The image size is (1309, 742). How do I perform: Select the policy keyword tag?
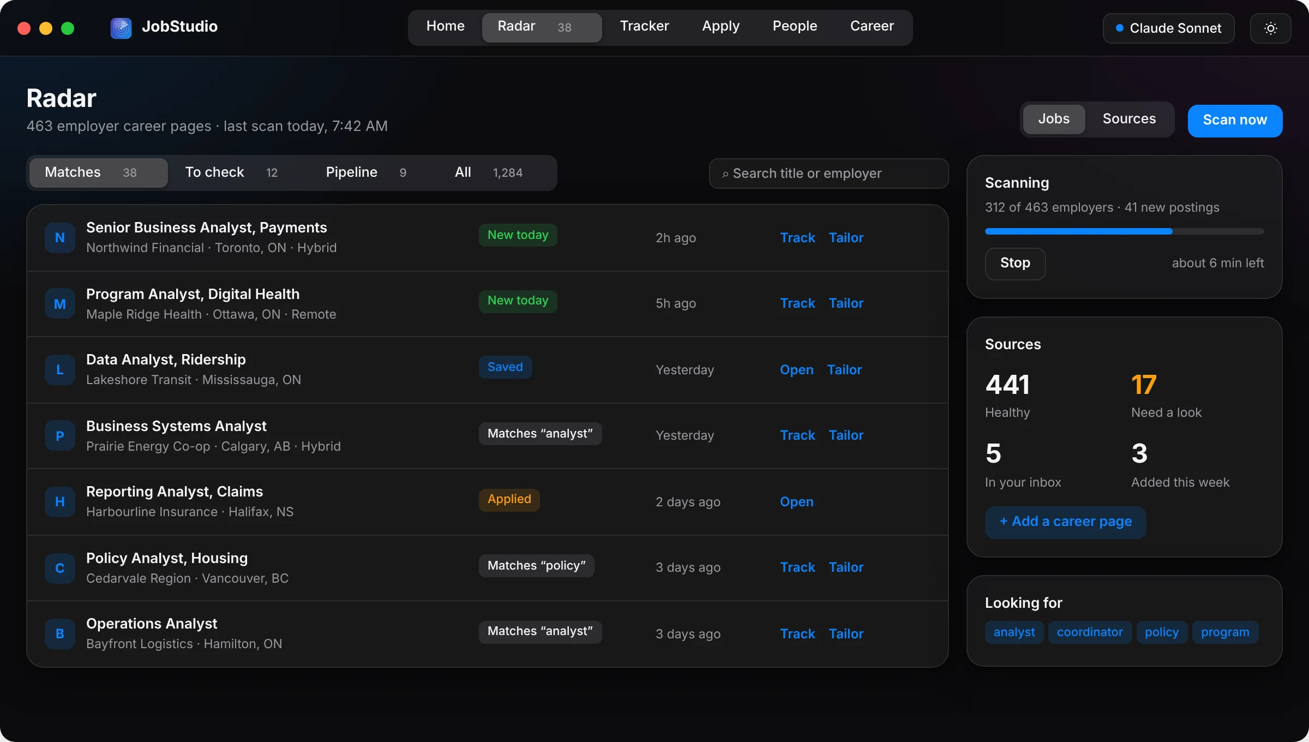(x=1162, y=632)
